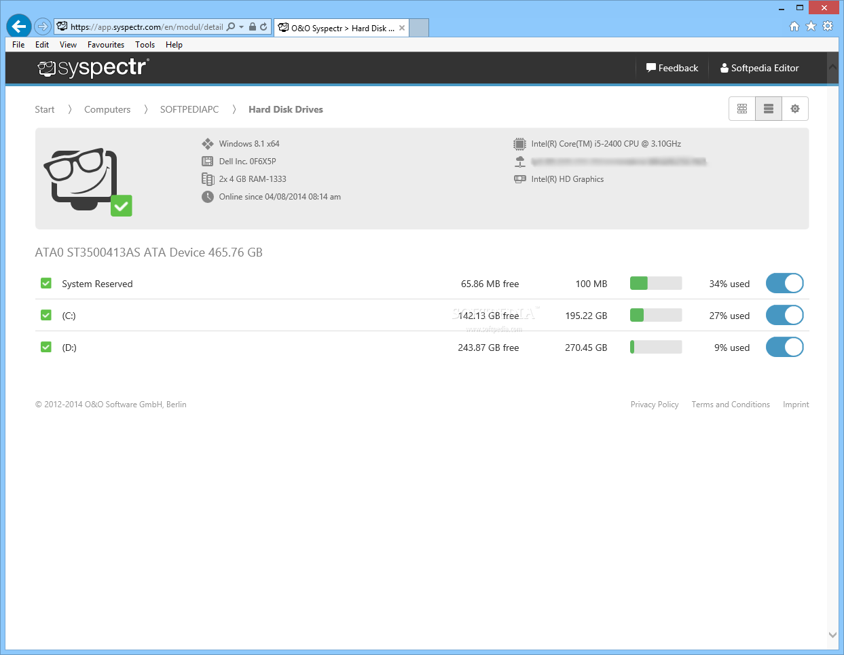Click the 270.45 GB size value

(586, 348)
